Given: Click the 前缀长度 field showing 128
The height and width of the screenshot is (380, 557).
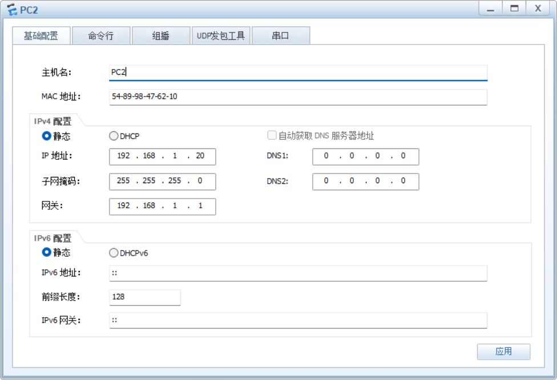Looking at the screenshot, I should 145,297.
